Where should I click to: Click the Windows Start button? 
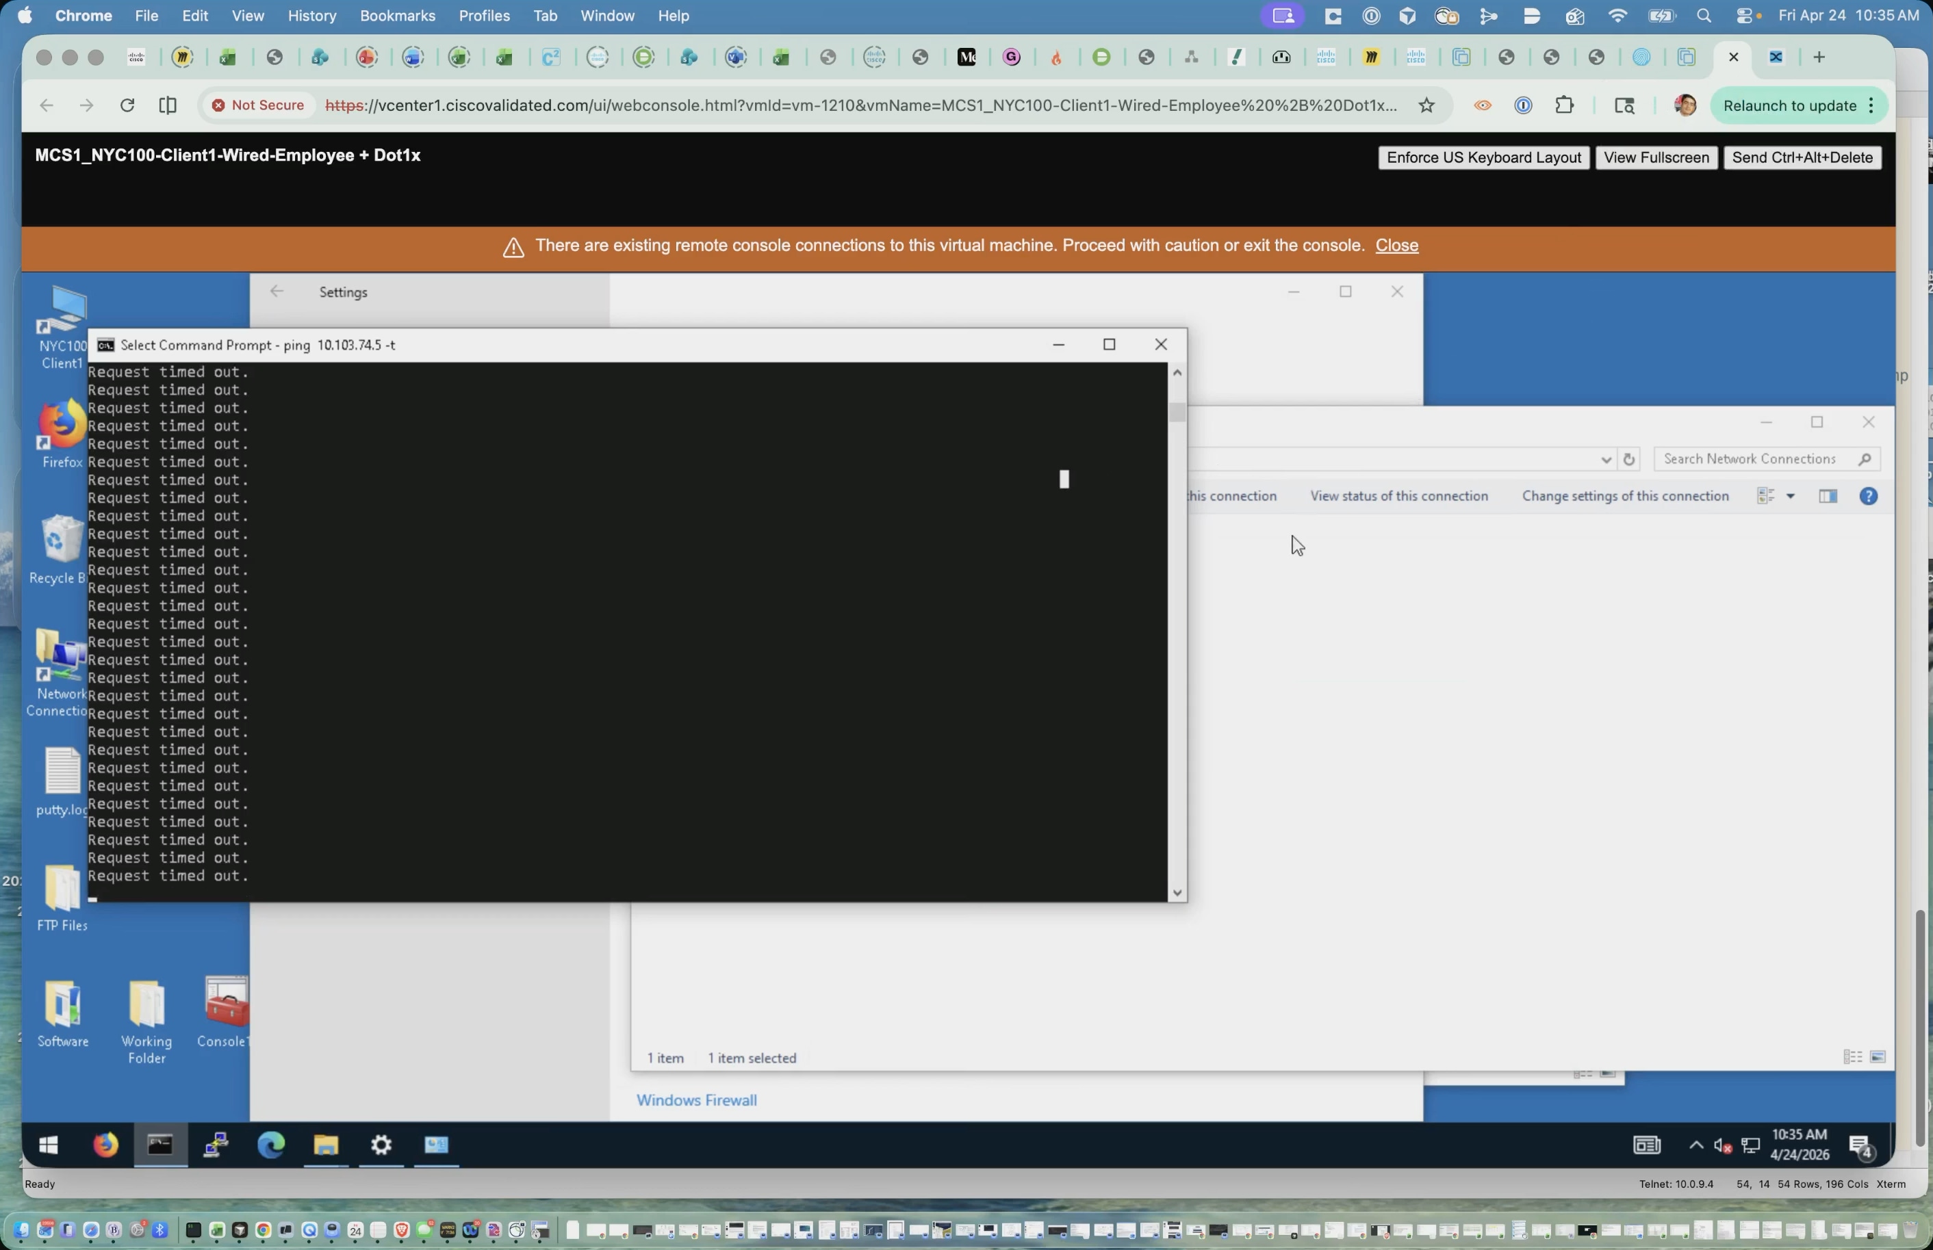point(49,1145)
